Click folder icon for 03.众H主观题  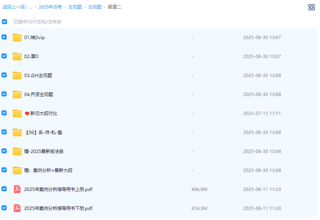click(x=17, y=75)
